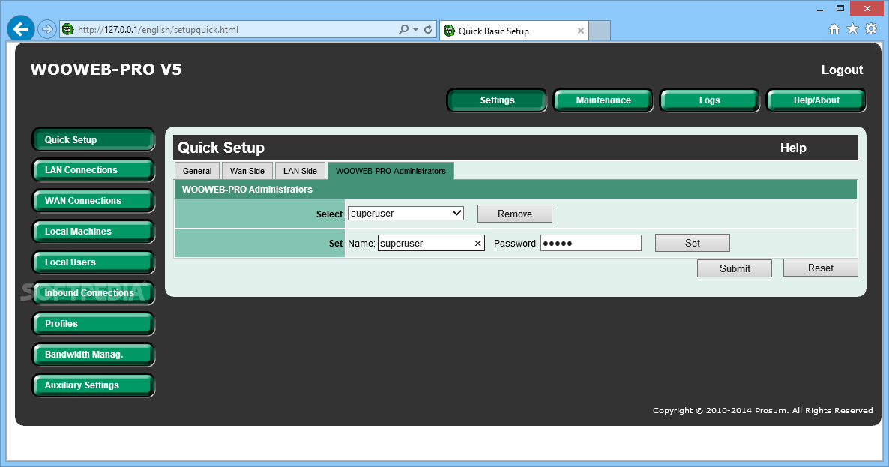Open browser Home page icon
The width and height of the screenshot is (889, 467).
pyautogui.click(x=834, y=29)
